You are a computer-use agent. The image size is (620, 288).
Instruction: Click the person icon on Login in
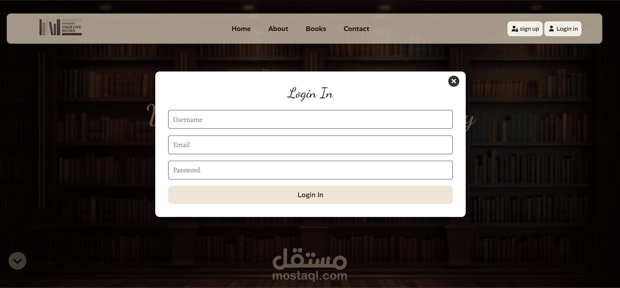tap(551, 29)
